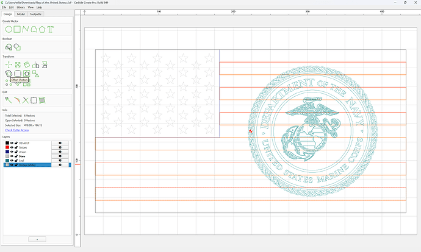Switch to the Design tab

point(8,14)
